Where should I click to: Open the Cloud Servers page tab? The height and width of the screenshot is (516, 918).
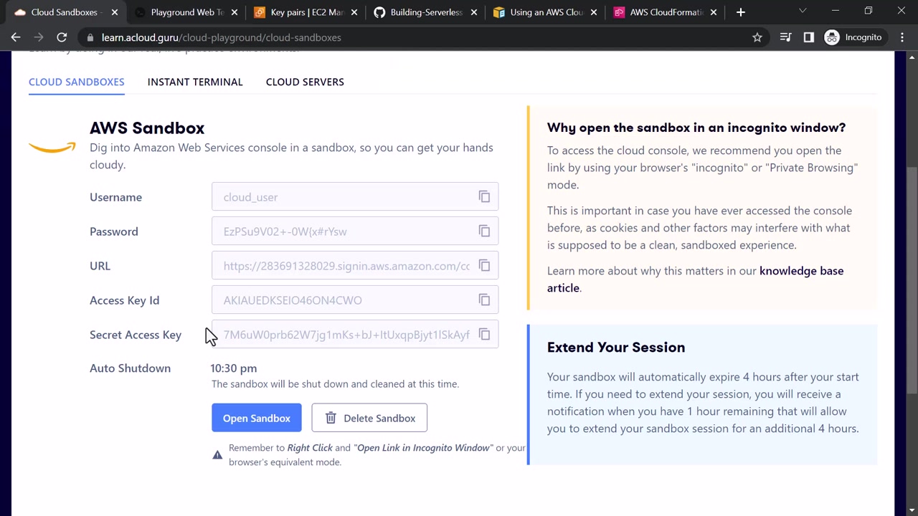pyautogui.click(x=305, y=82)
